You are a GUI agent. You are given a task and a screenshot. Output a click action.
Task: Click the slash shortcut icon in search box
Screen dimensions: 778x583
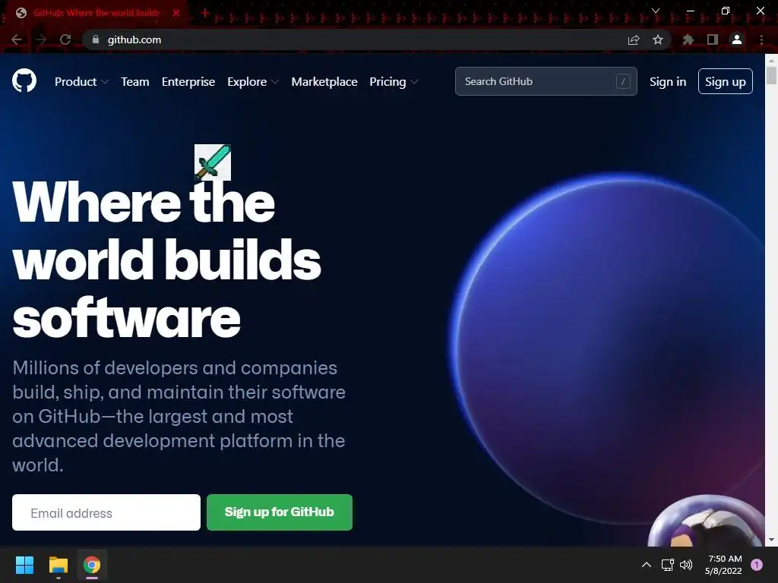[x=623, y=81]
